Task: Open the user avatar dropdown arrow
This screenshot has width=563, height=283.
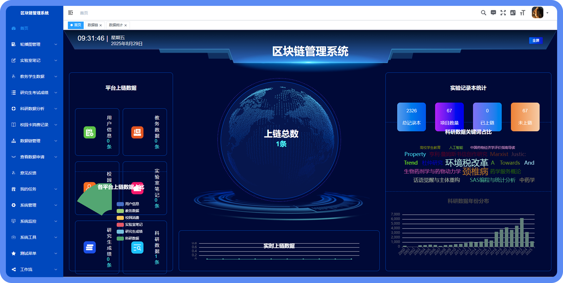Action: [x=547, y=13]
